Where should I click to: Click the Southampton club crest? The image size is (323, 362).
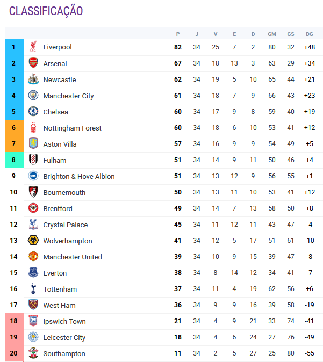click(x=33, y=353)
